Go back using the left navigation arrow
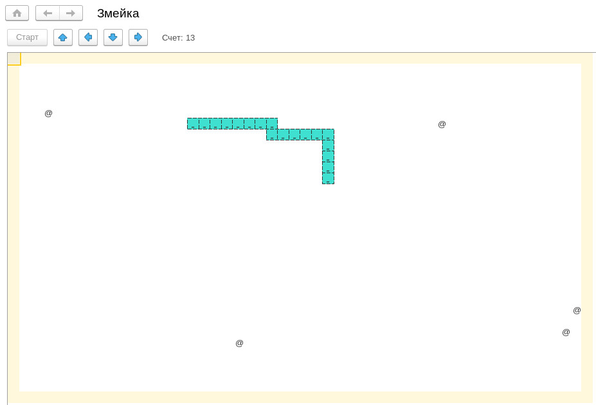Viewport: 596px width, 405px height. pyautogui.click(x=48, y=13)
